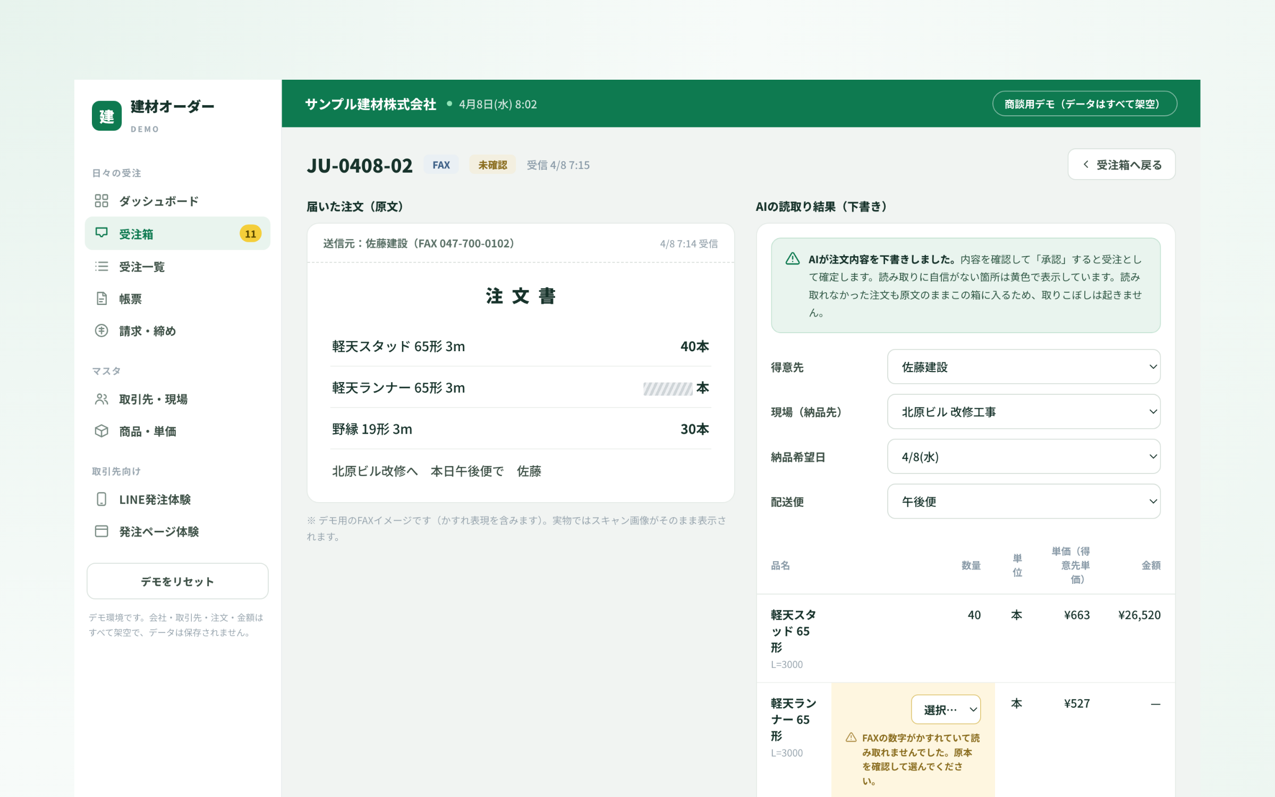Viewport: 1275px width, 797px height.
Task: Go to the 取引先・現場 menu item
Action: pyautogui.click(x=177, y=399)
